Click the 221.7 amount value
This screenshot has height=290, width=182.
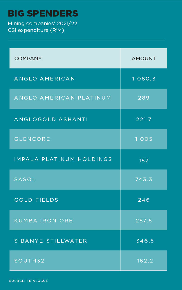(144, 119)
